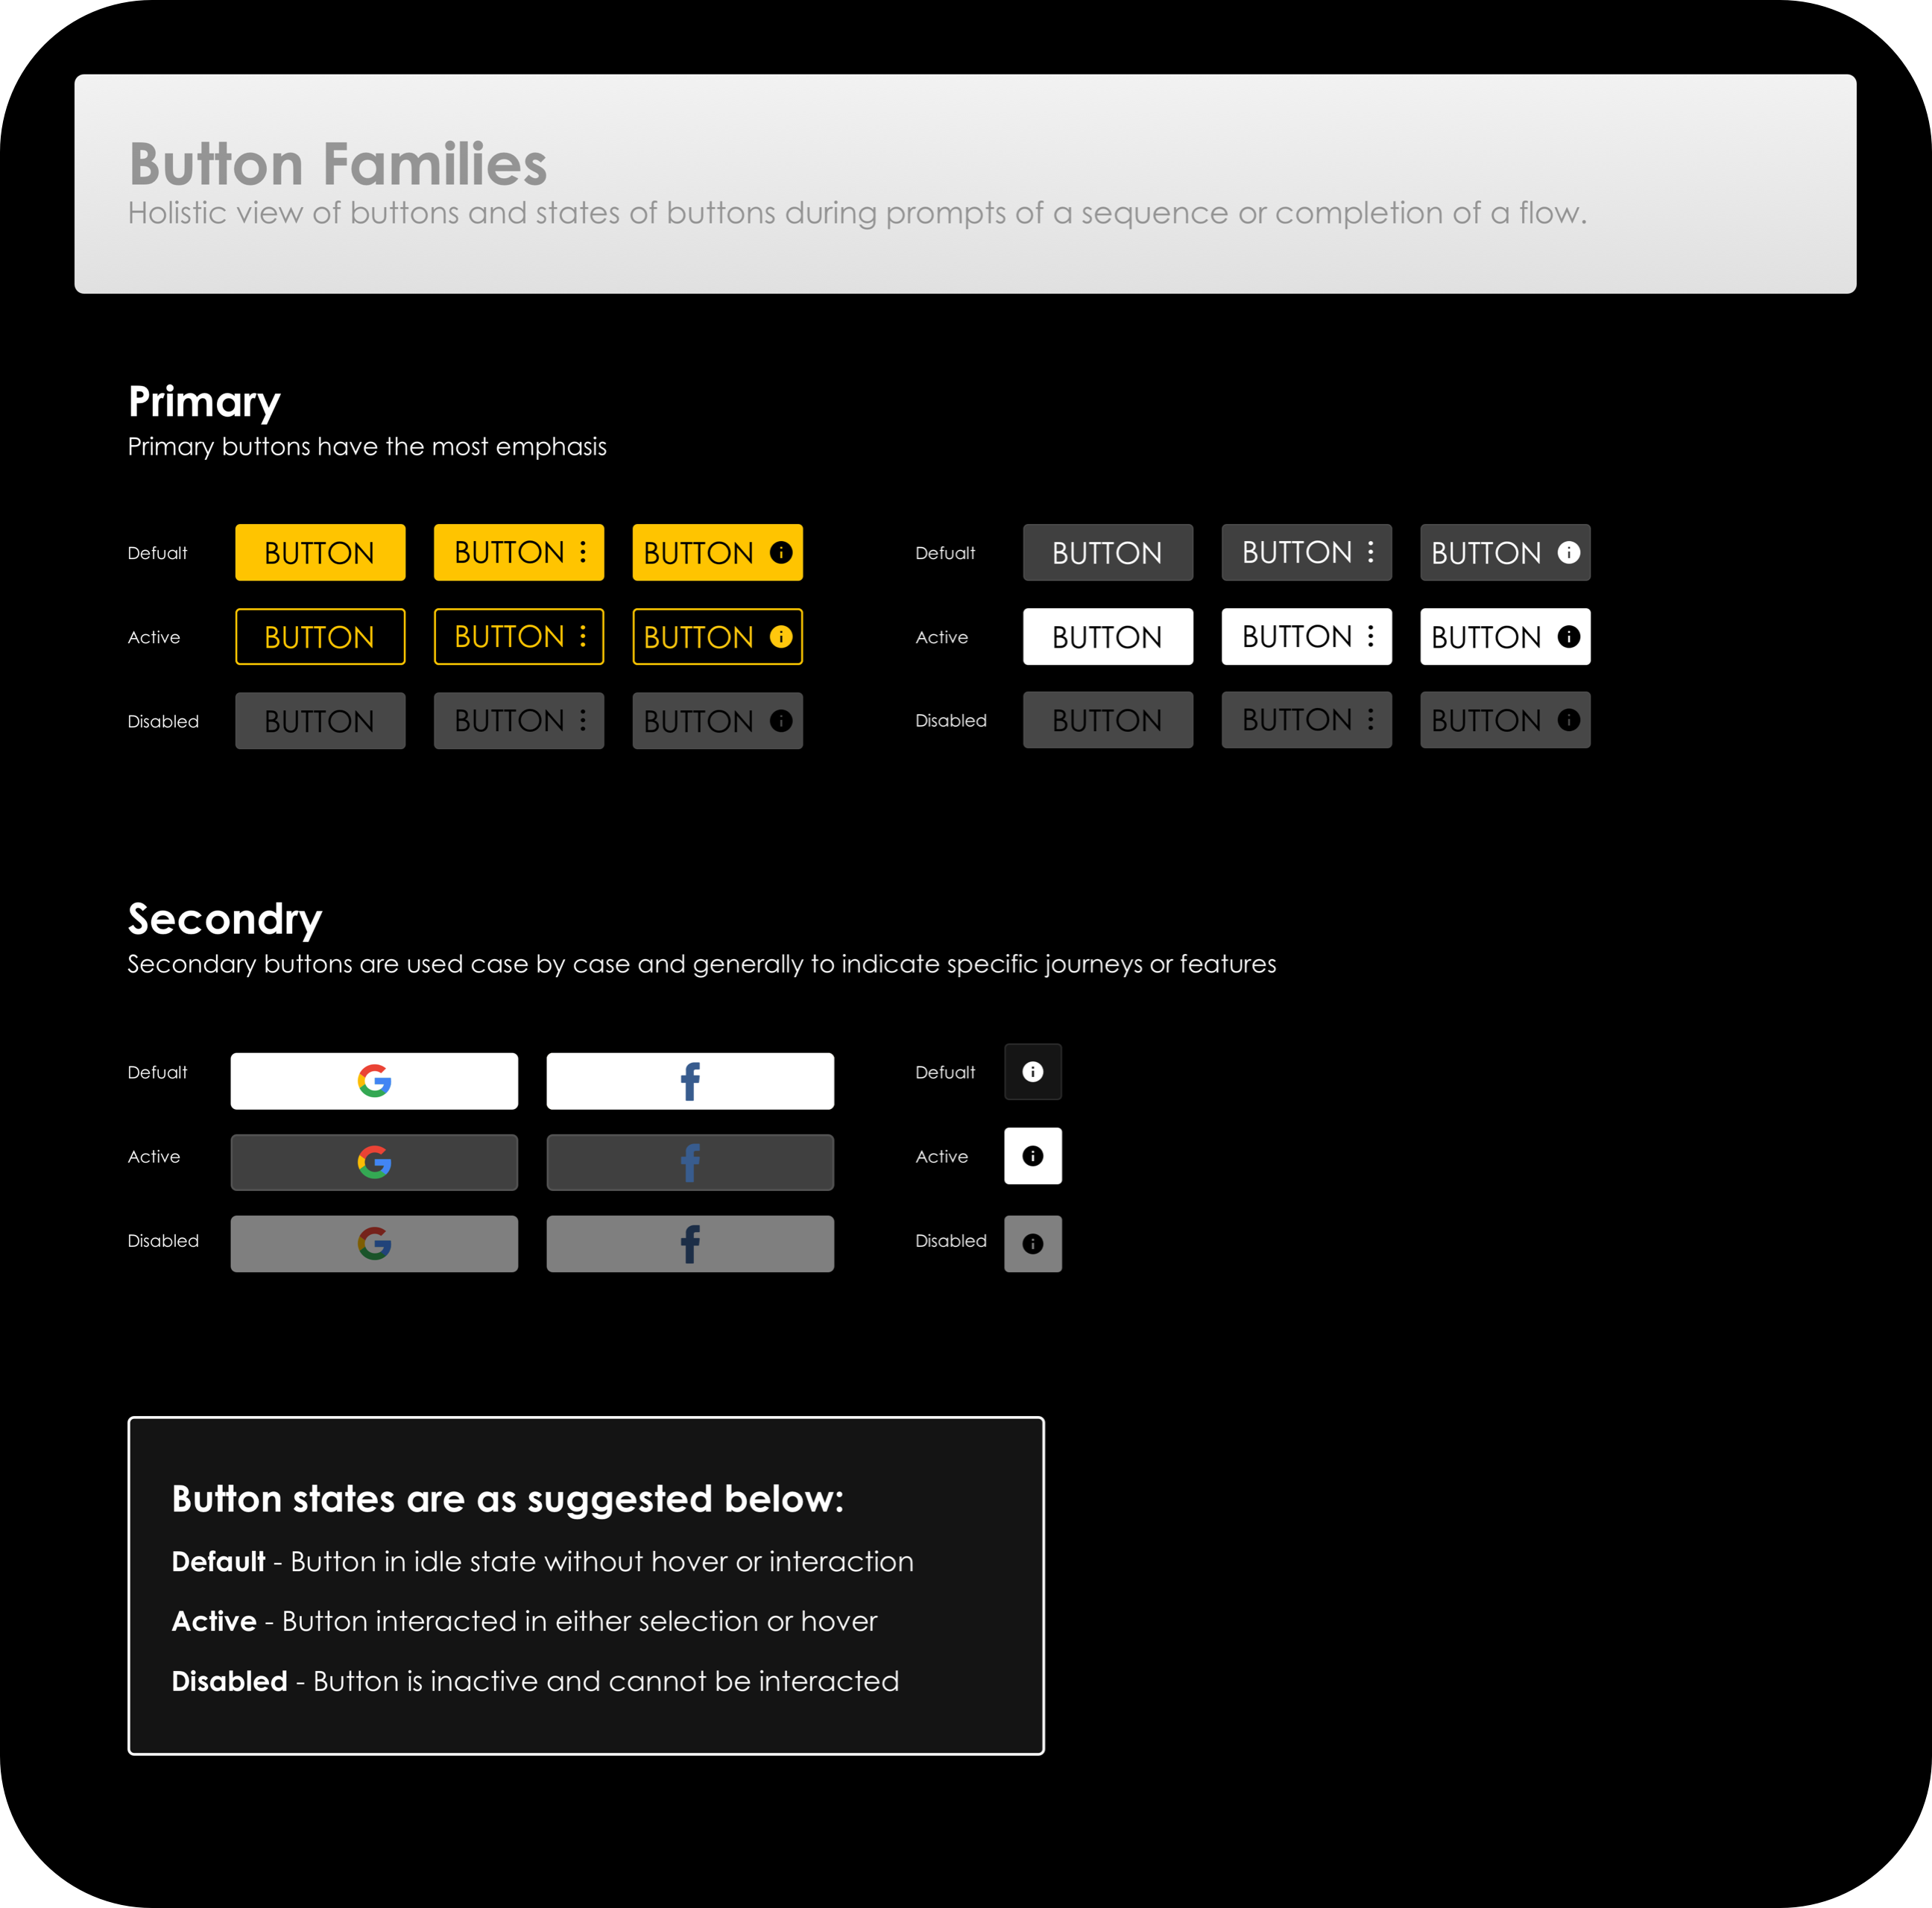Select the Google sign-in default button
This screenshot has height=1908, width=1932.
pos(373,1080)
